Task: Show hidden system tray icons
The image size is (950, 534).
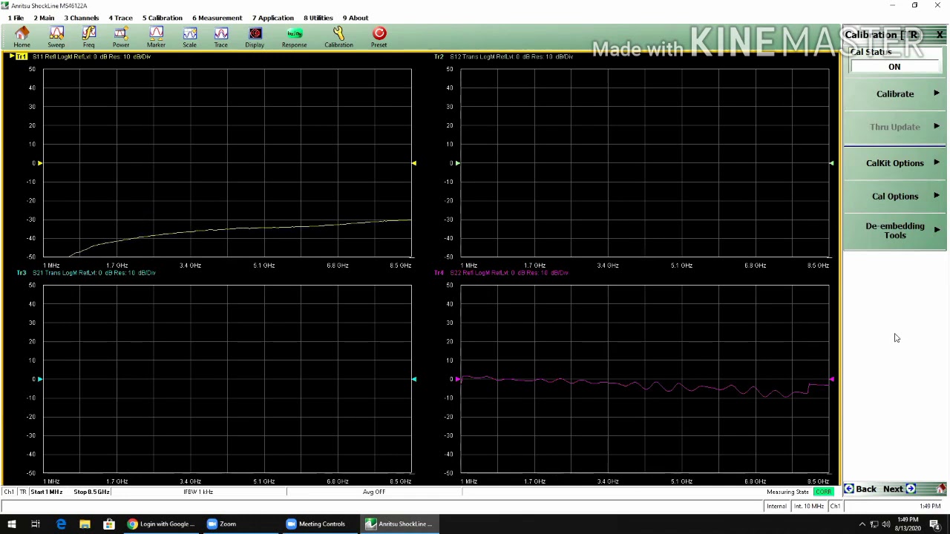Action: coord(862,524)
